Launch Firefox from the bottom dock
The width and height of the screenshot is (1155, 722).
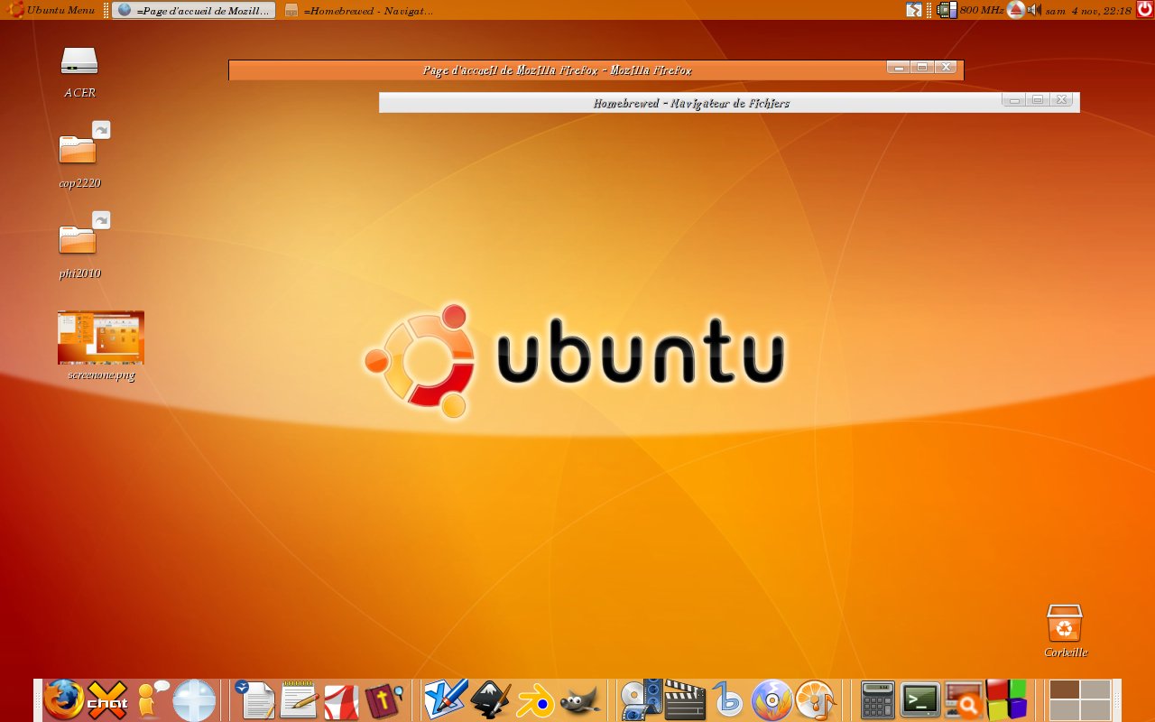(x=64, y=700)
